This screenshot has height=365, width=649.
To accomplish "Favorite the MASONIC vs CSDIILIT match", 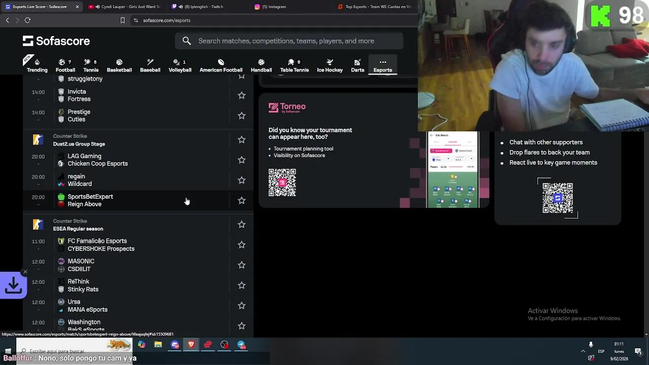I will pos(241,265).
